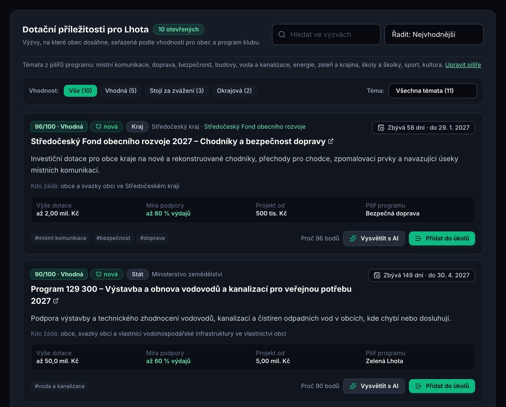Click the 500 tis. Kč project minimum value
The width and height of the screenshot is (506, 407).
coord(271,213)
